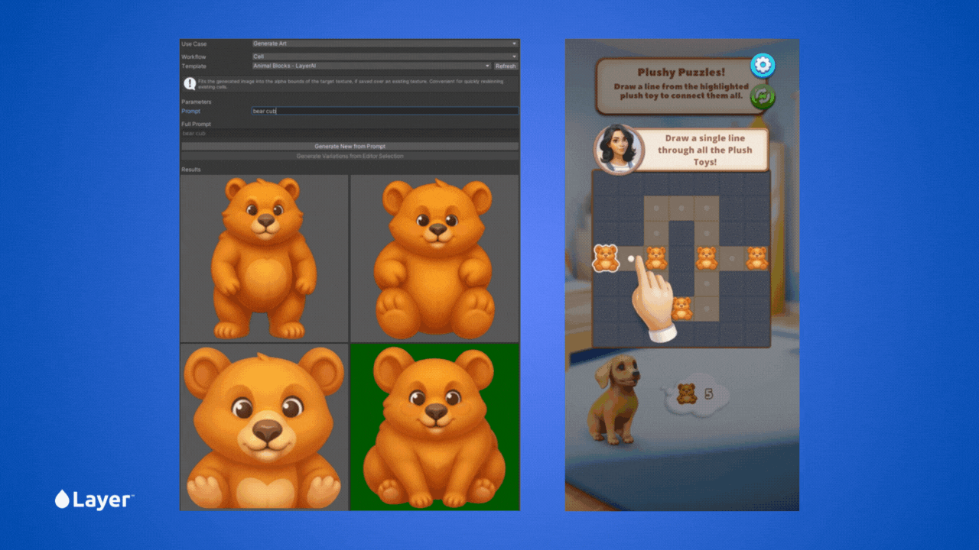
Task: Tap the bear plush on right edge of grid
Action: [757, 258]
